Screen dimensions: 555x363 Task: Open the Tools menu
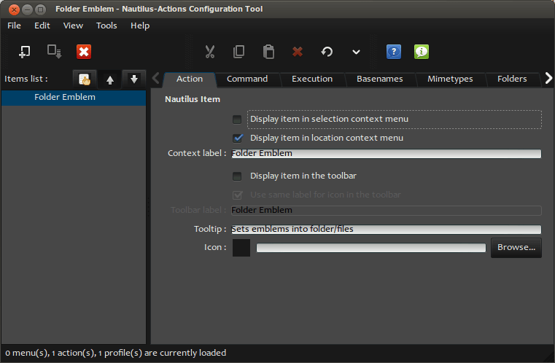tap(106, 26)
